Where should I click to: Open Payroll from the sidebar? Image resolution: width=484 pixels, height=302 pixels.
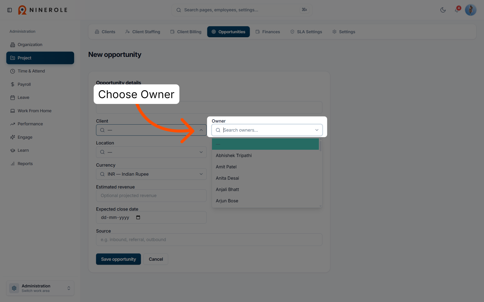[x=40, y=84]
